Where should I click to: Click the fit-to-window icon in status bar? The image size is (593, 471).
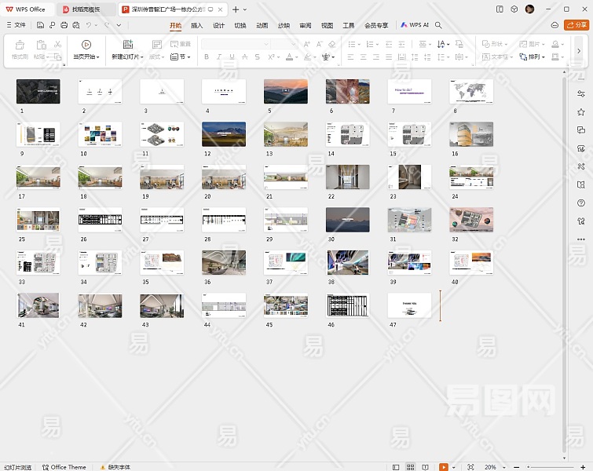pyautogui.click(x=470, y=467)
